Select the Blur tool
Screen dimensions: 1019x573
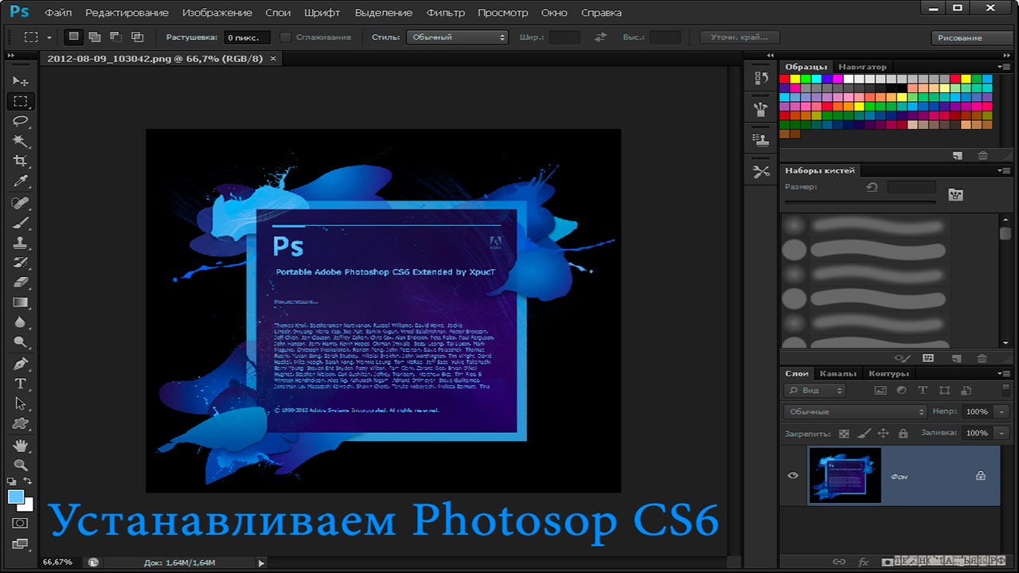coord(21,322)
